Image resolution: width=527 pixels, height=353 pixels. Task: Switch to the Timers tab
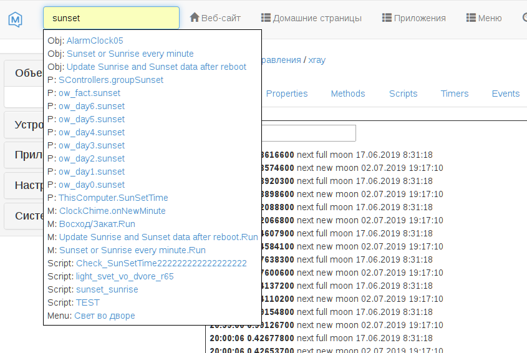tap(455, 94)
